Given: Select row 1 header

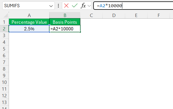Looking at the screenshot, I should pyautogui.click(x=4, y=22).
